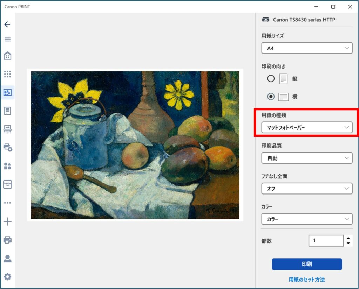Go to the home icon

coord(7,56)
